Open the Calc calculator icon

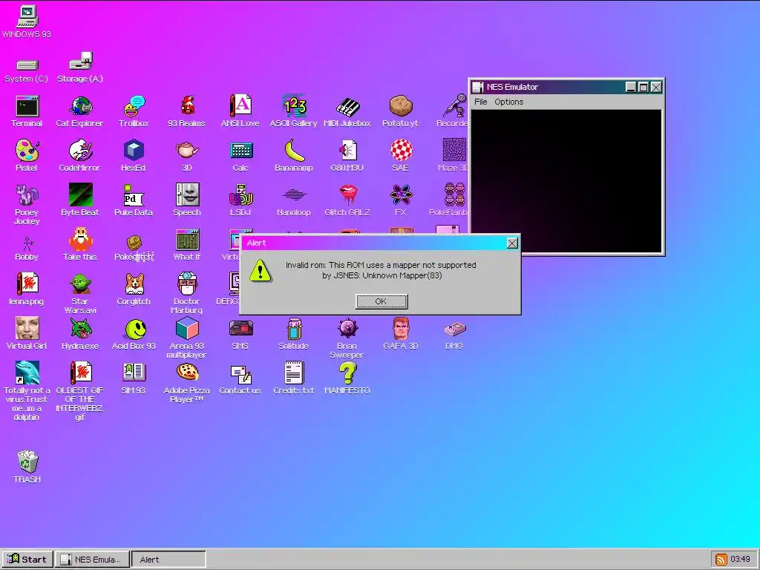pyautogui.click(x=240, y=151)
